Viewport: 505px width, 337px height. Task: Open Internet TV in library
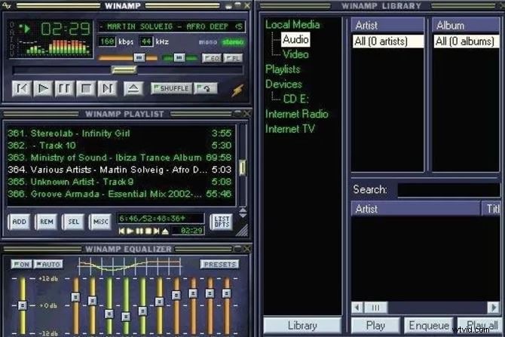pyautogui.click(x=290, y=129)
